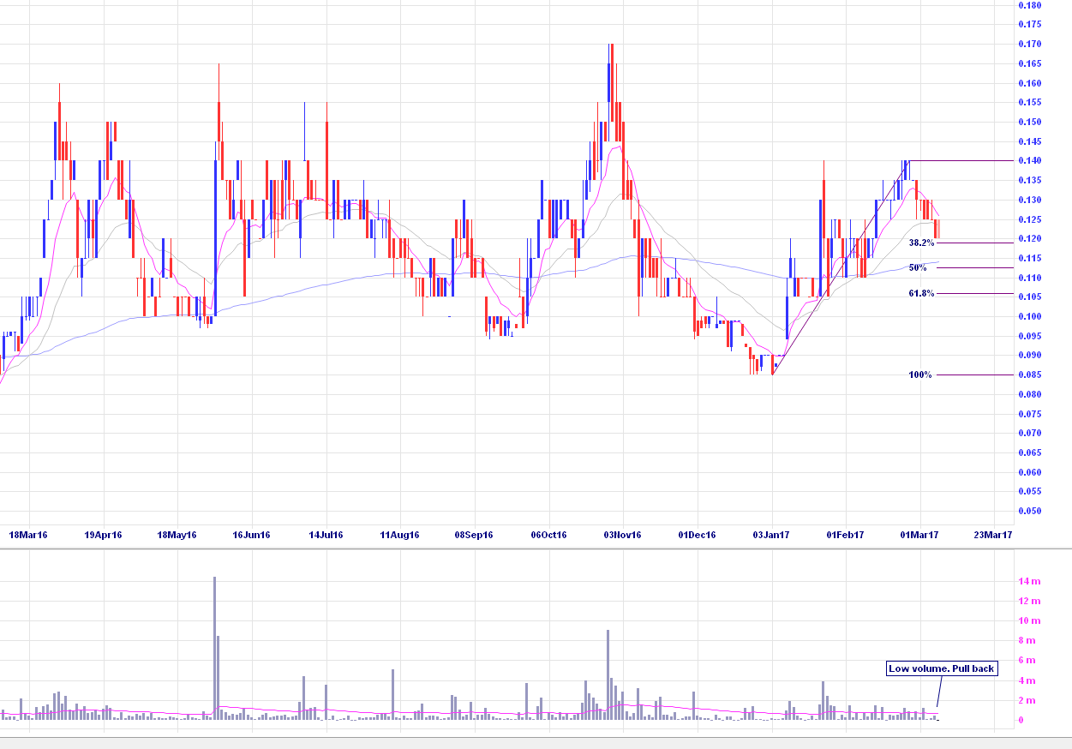Select the 0.055 price level
Image resolution: width=1072 pixels, height=749 pixels.
[1029, 491]
